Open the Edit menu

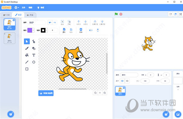coord(30,7)
